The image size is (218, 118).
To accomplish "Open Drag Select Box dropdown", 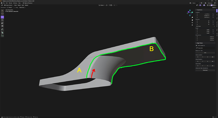I will [22, 8].
